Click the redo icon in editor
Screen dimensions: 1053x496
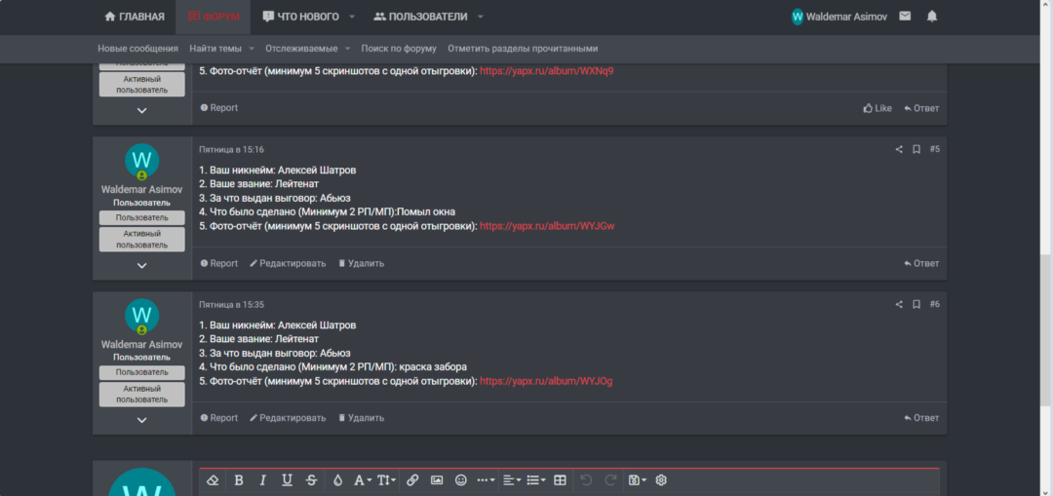[x=610, y=479]
